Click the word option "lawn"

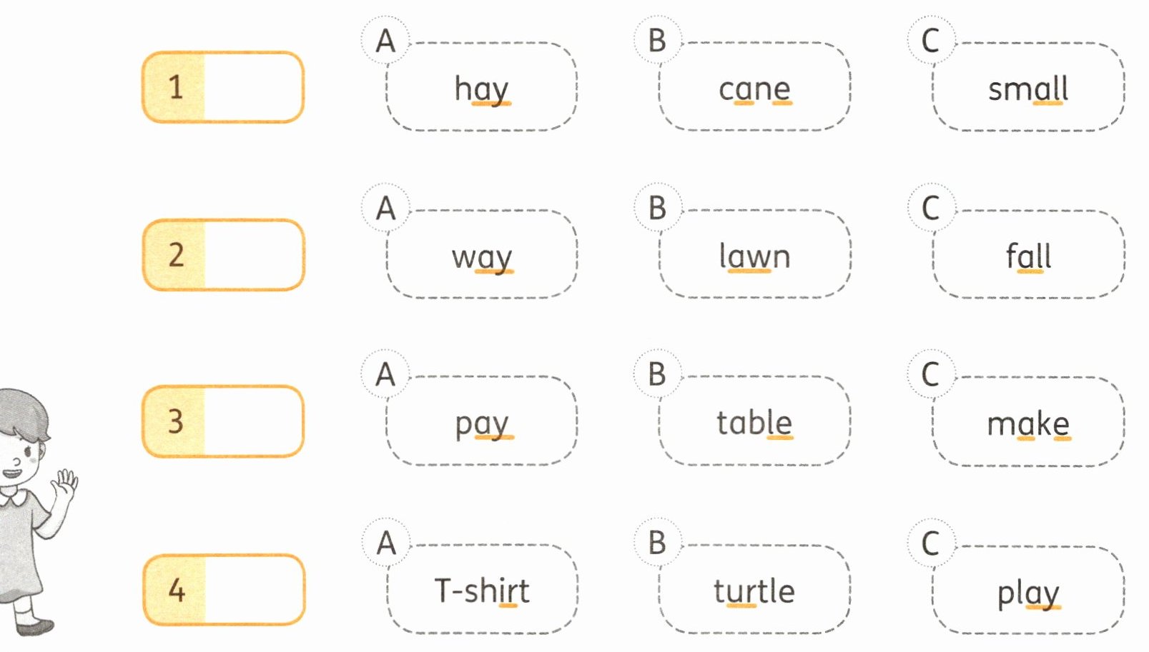754,256
